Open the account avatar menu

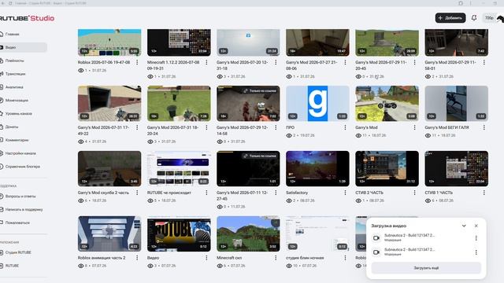coord(501,18)
